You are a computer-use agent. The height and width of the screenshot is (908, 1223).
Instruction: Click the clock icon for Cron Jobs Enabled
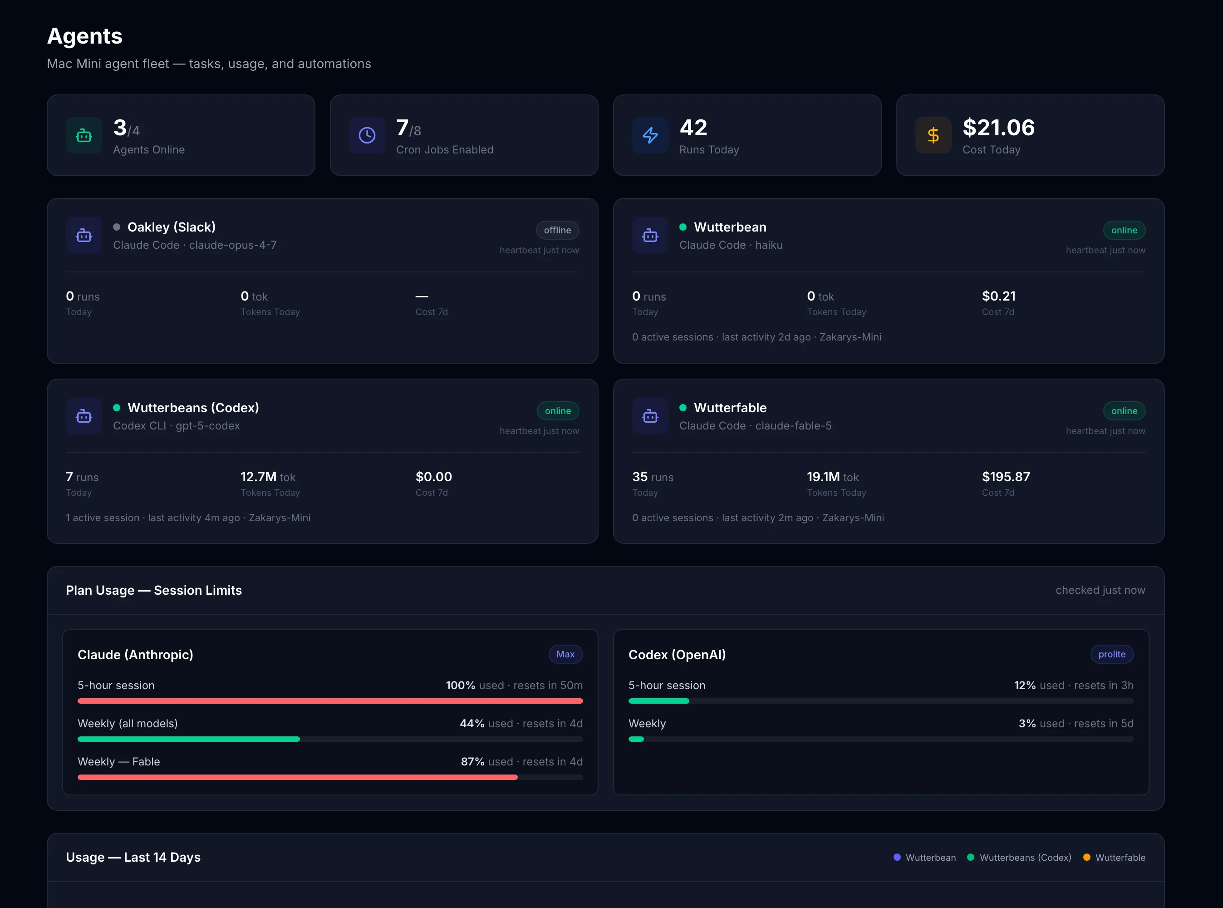point(367,135)
